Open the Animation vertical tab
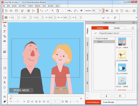This screenshot has width=139, height=106. click(87, 57)
